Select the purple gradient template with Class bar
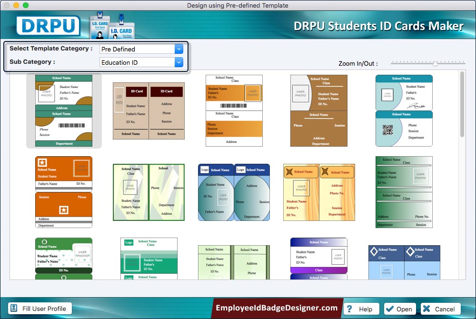 tap(319, 259)
